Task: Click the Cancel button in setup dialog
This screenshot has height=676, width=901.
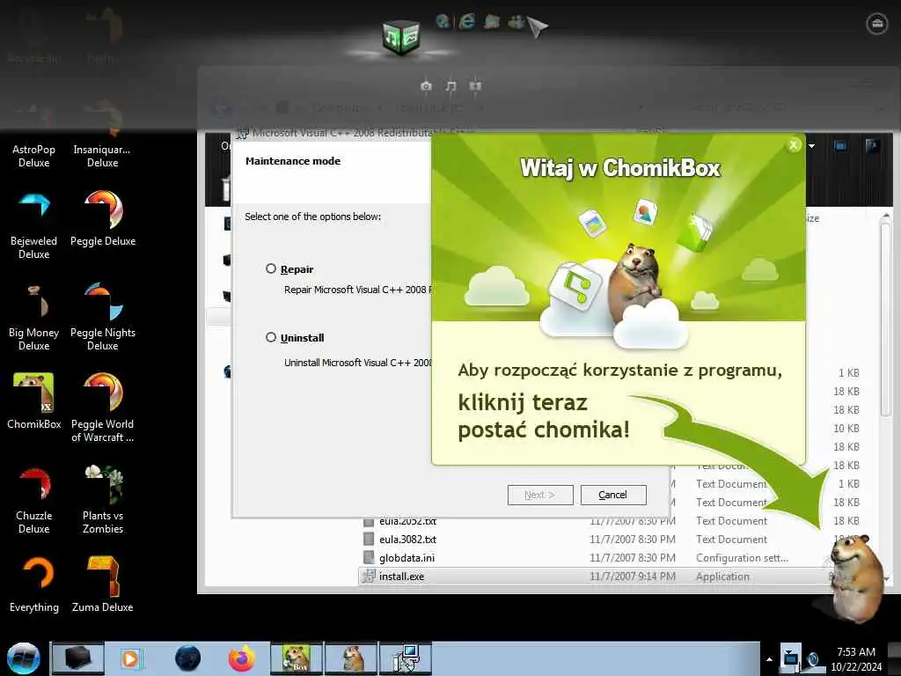Action: [613, 495]
